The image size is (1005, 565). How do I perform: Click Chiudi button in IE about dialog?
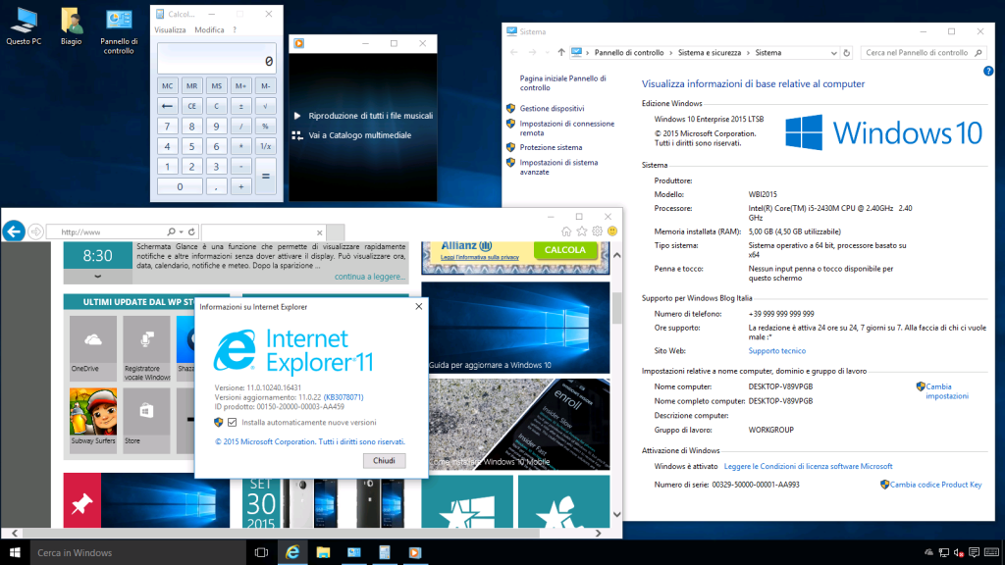pos(384,461)
